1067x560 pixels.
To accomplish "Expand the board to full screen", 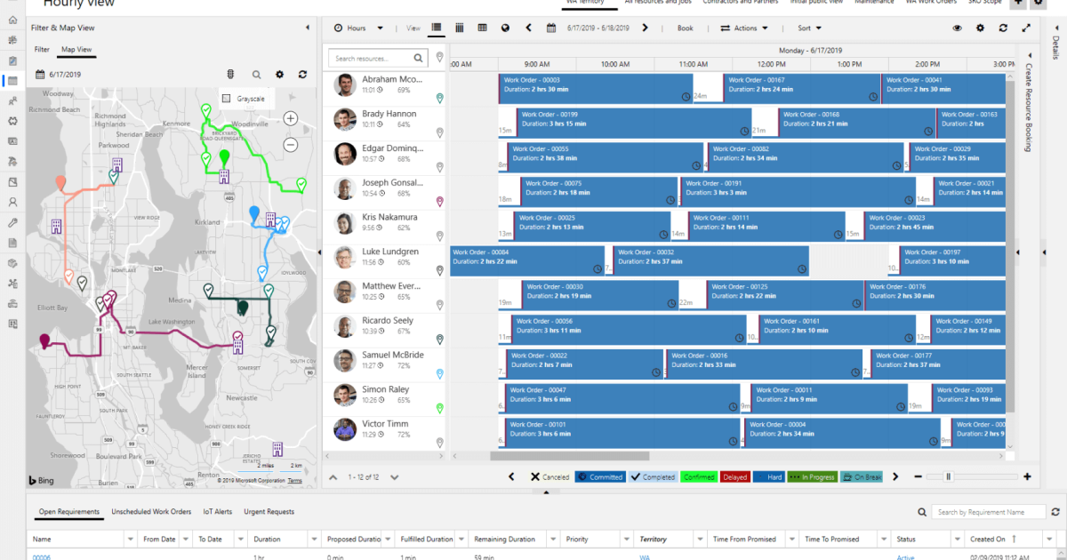I will 1026,28.
